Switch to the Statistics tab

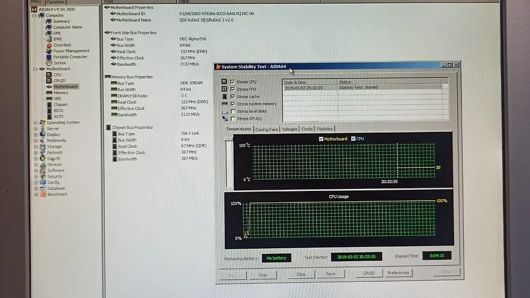click(x=324, y=129)
